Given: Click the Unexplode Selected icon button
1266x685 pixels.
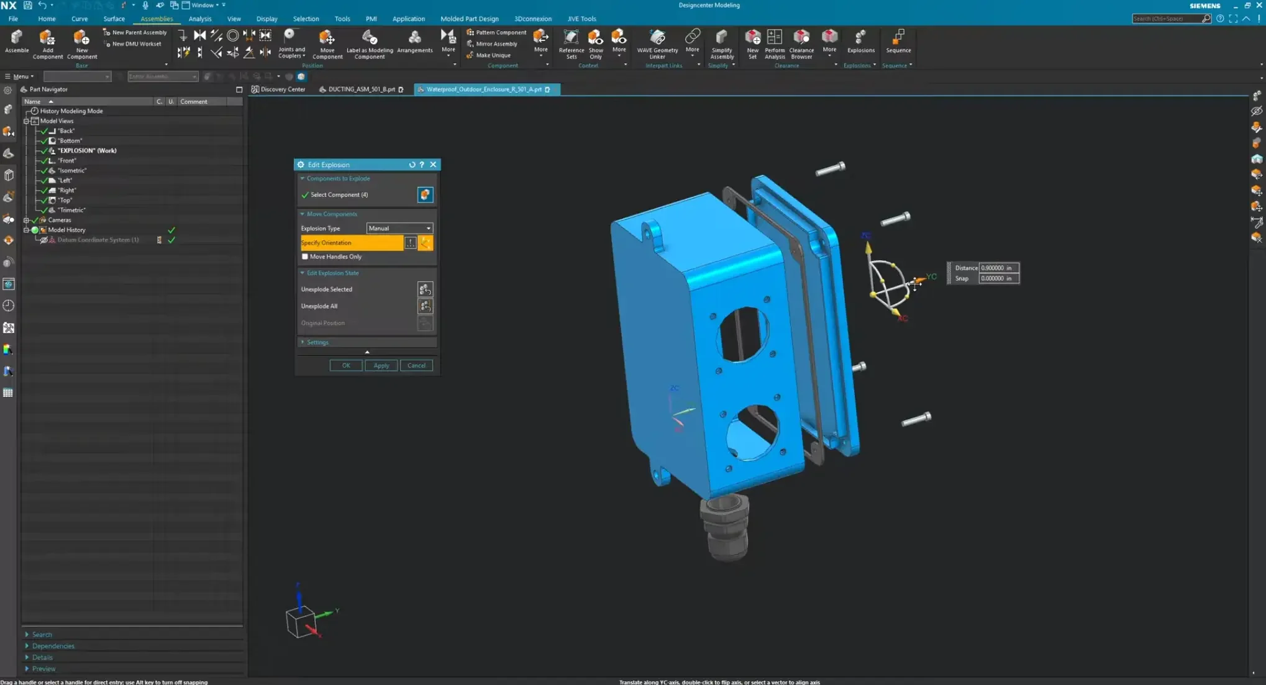Looking at the screenshot, I should click(425, 289).
